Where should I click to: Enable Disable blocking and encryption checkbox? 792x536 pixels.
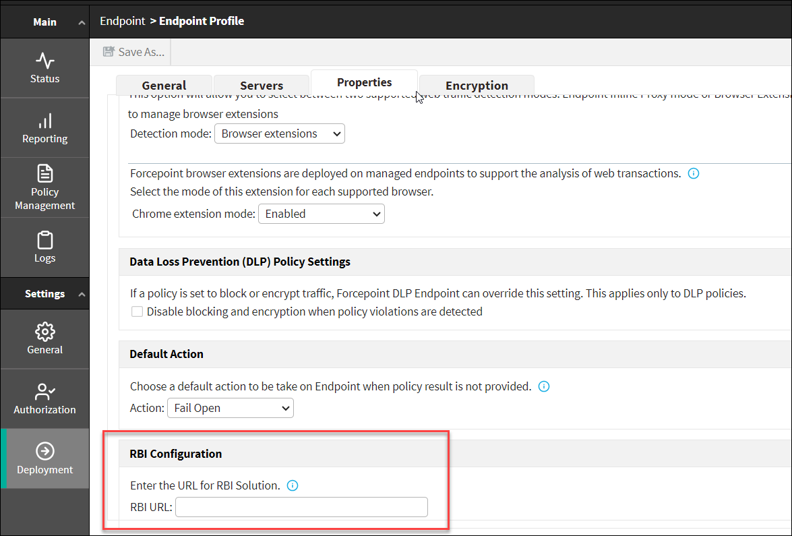[138, 311]
